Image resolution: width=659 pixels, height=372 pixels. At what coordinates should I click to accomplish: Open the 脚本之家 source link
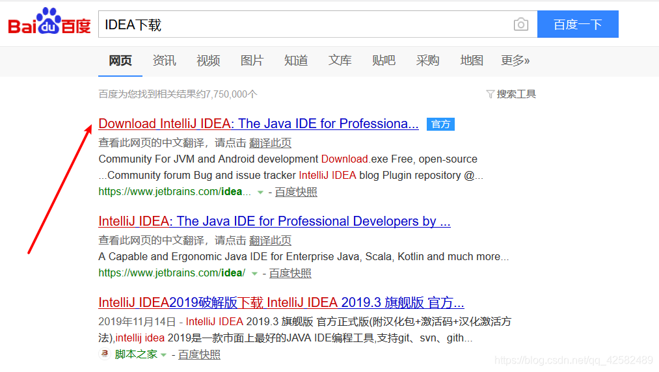[136, 354]
